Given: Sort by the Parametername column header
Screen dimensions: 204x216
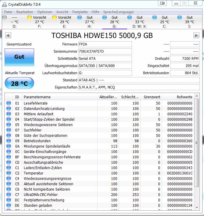Looking at the screenshot, I should (60, 97).
